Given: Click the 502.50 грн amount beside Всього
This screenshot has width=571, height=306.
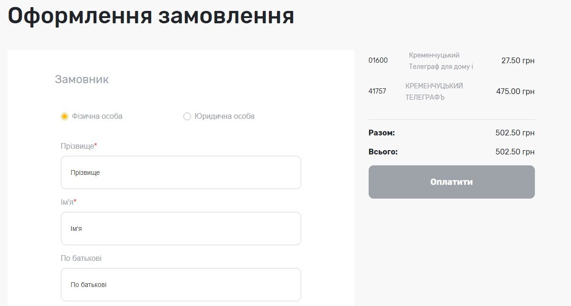Looking at the screenshot, I should pos(514,152).
